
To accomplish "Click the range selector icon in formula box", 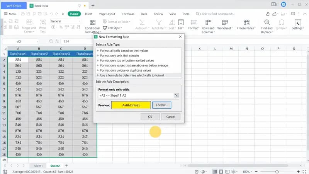I will [x=176, y=95].
